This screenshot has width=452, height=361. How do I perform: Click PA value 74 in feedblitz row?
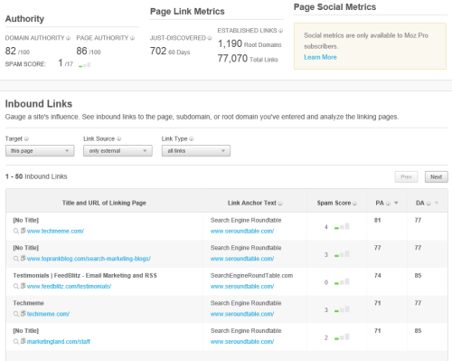click(x=378, y=276)
